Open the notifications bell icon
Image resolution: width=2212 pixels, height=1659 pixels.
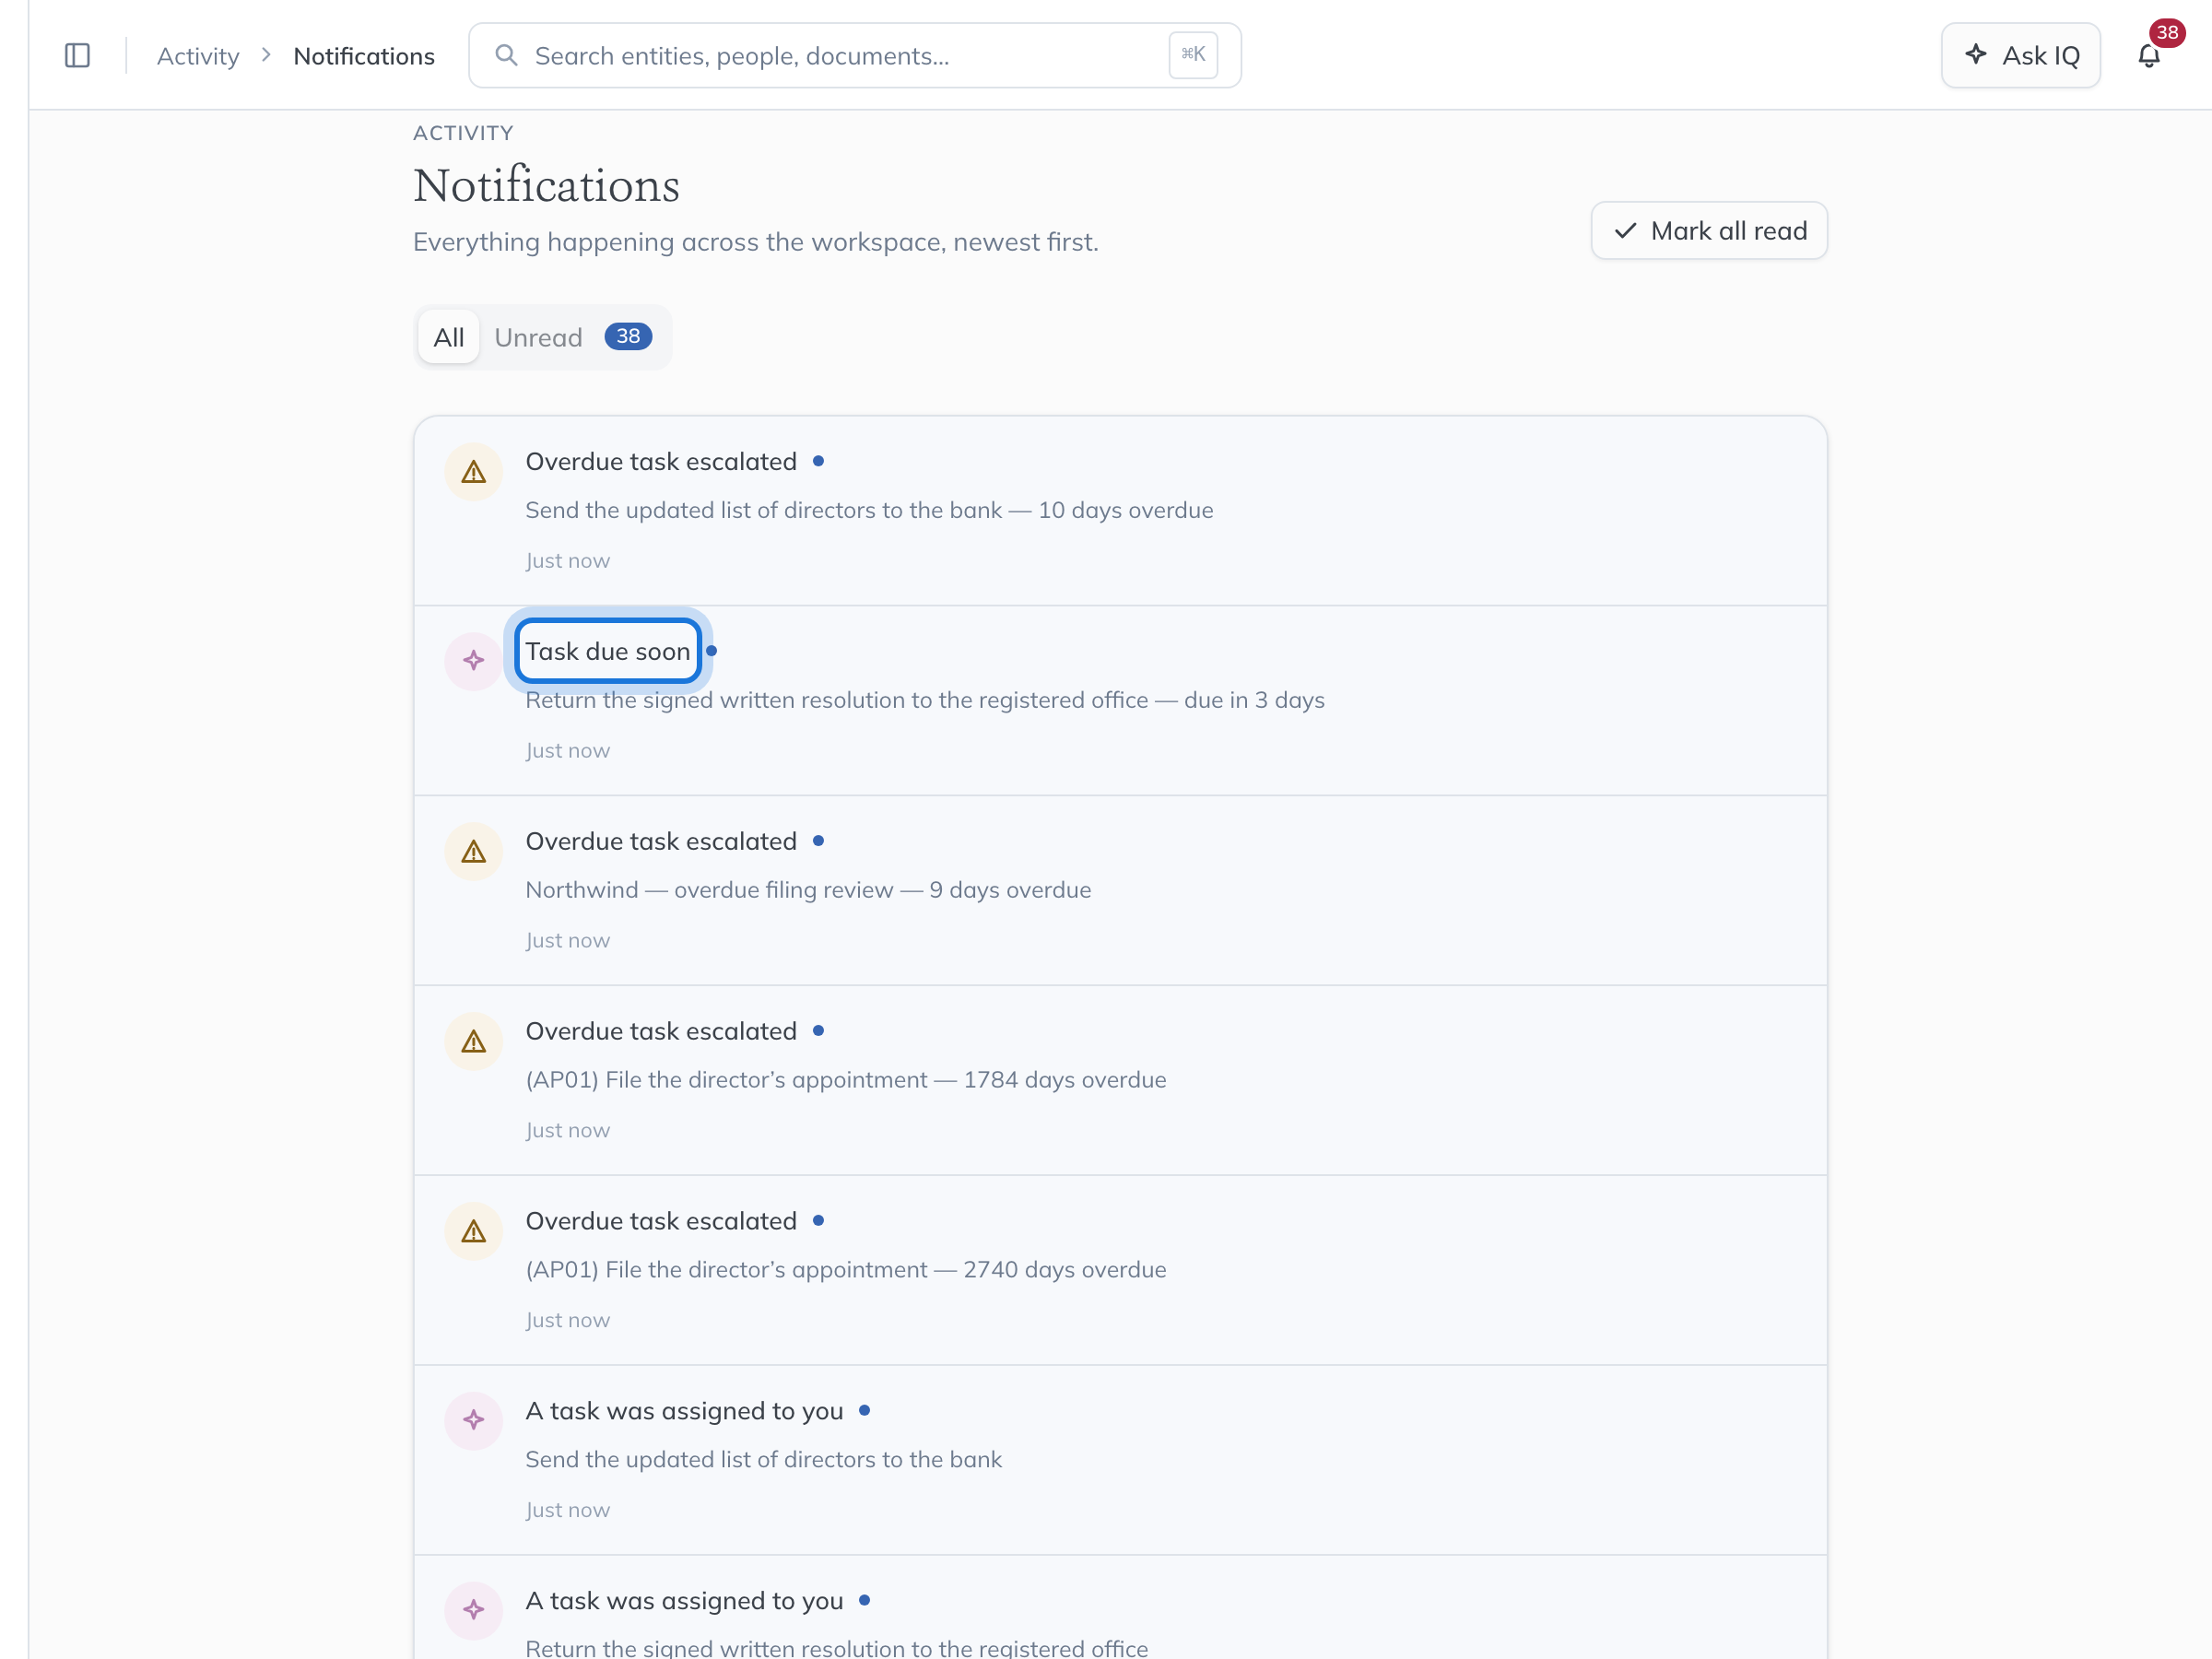pos(2149,56)
